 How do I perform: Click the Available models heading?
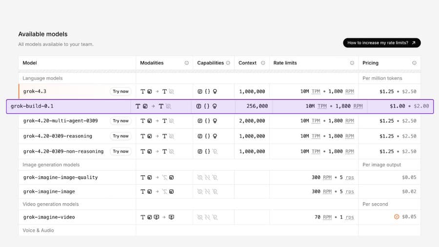43,34
